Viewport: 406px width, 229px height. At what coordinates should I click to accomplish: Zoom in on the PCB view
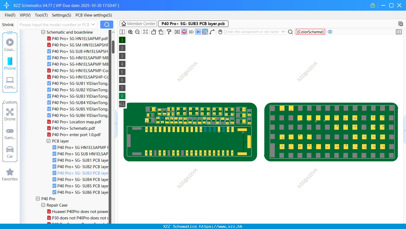(x=130, y=32)
